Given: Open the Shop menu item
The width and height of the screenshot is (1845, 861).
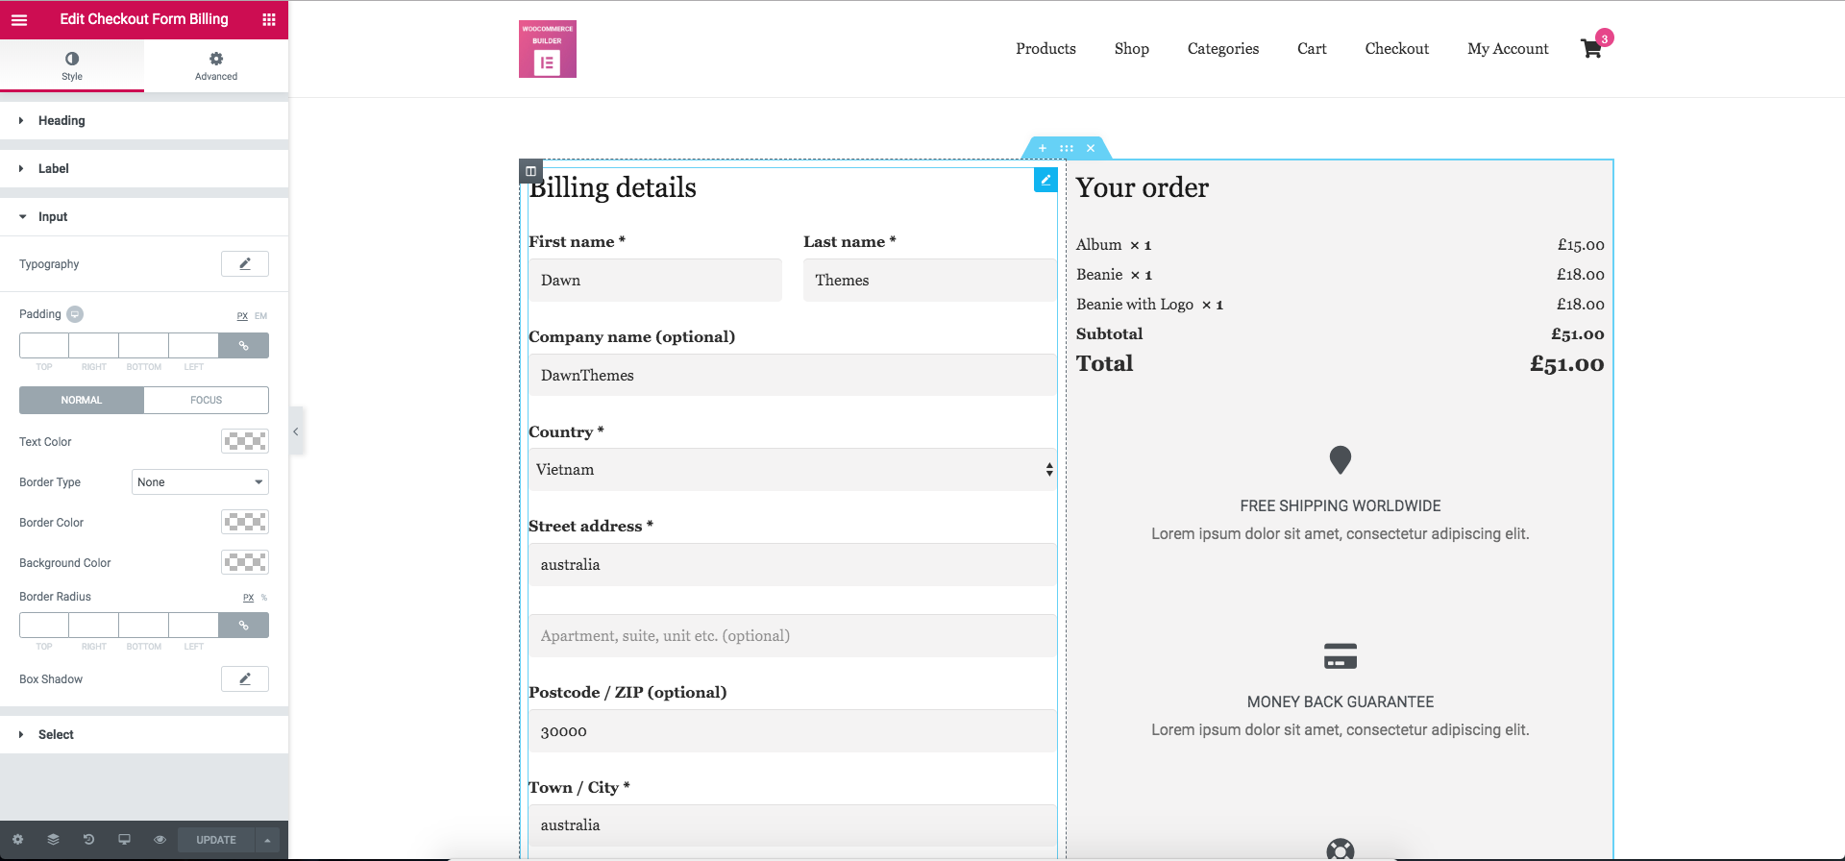Looking at the screenshot, I should point(1132,48).
